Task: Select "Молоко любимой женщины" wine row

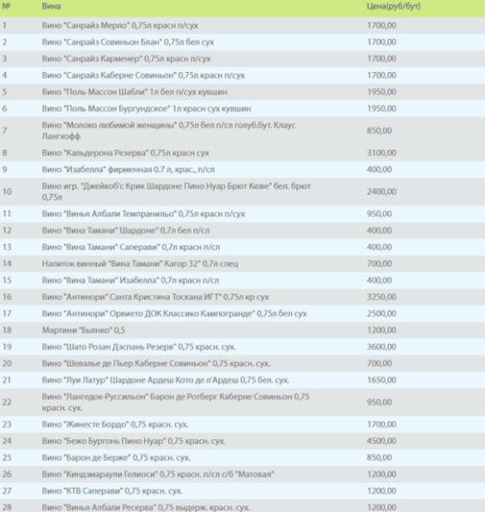Action: [x=242, y=131]
